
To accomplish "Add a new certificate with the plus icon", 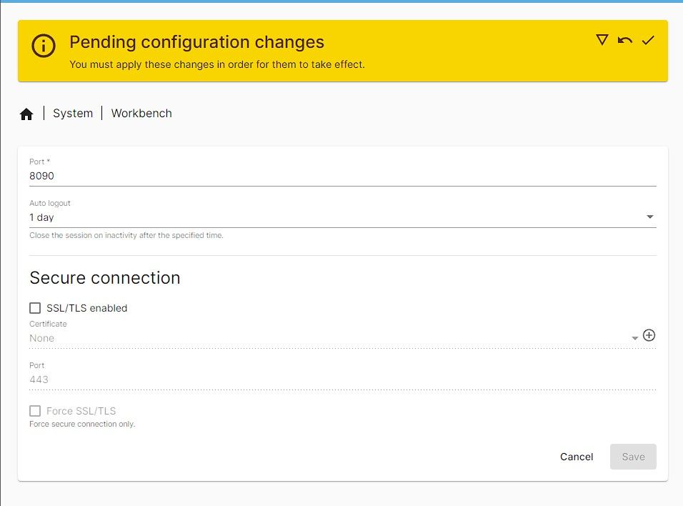I will click(649, 334).
